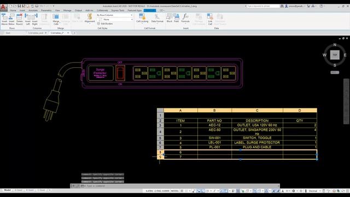Open the View ribbon tab
Screen dimensions: 350x197
click(x=57, y=10)
